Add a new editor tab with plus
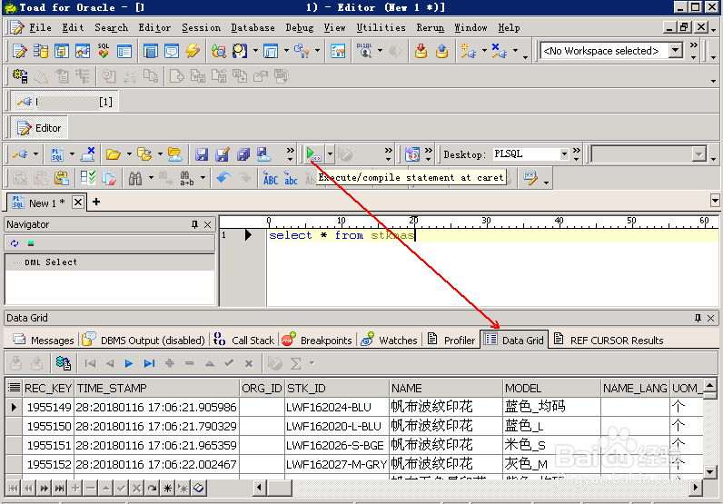This screenshot has width=723, height=504. 96,202
